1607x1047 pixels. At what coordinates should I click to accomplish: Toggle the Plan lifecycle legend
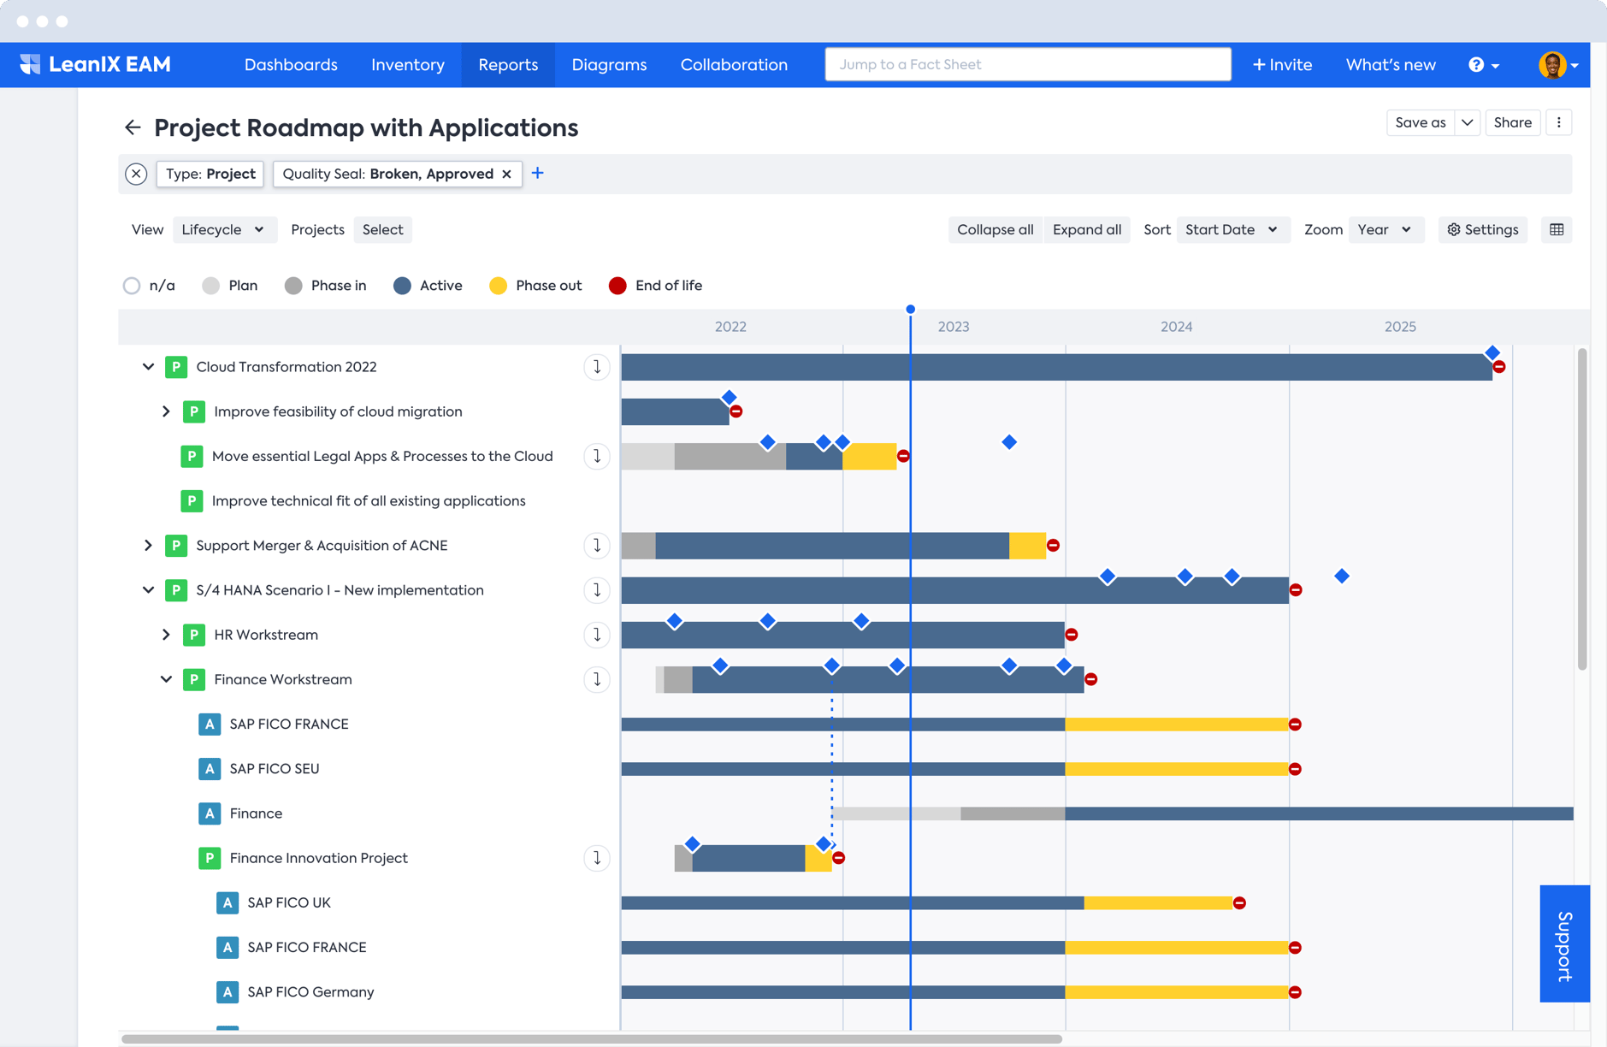[210, 286]
